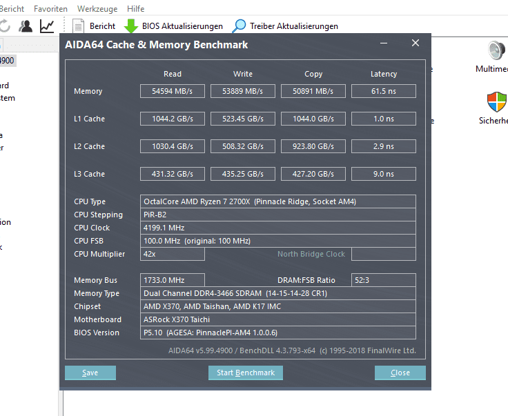
Task: Open the Multimedia speaker icon
Action: 496,50
